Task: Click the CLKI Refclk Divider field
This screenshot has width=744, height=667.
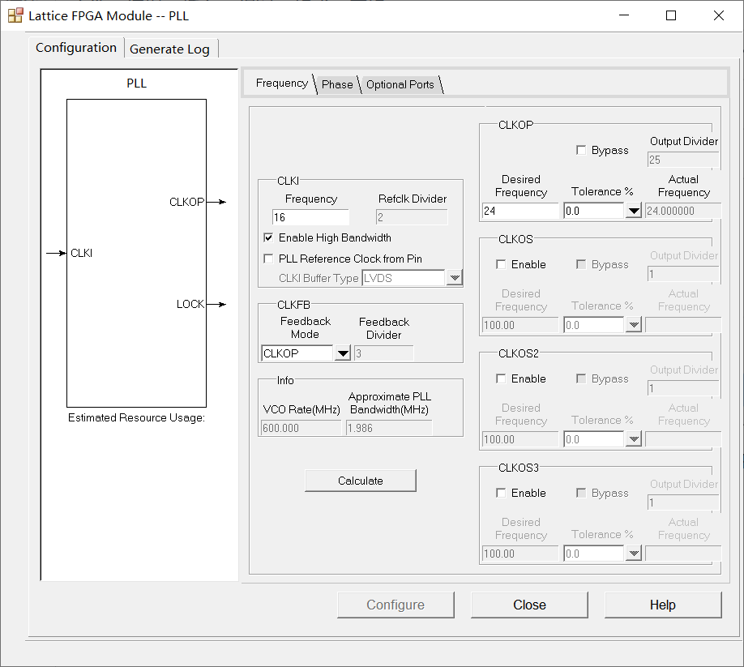Action: (412, 217)
